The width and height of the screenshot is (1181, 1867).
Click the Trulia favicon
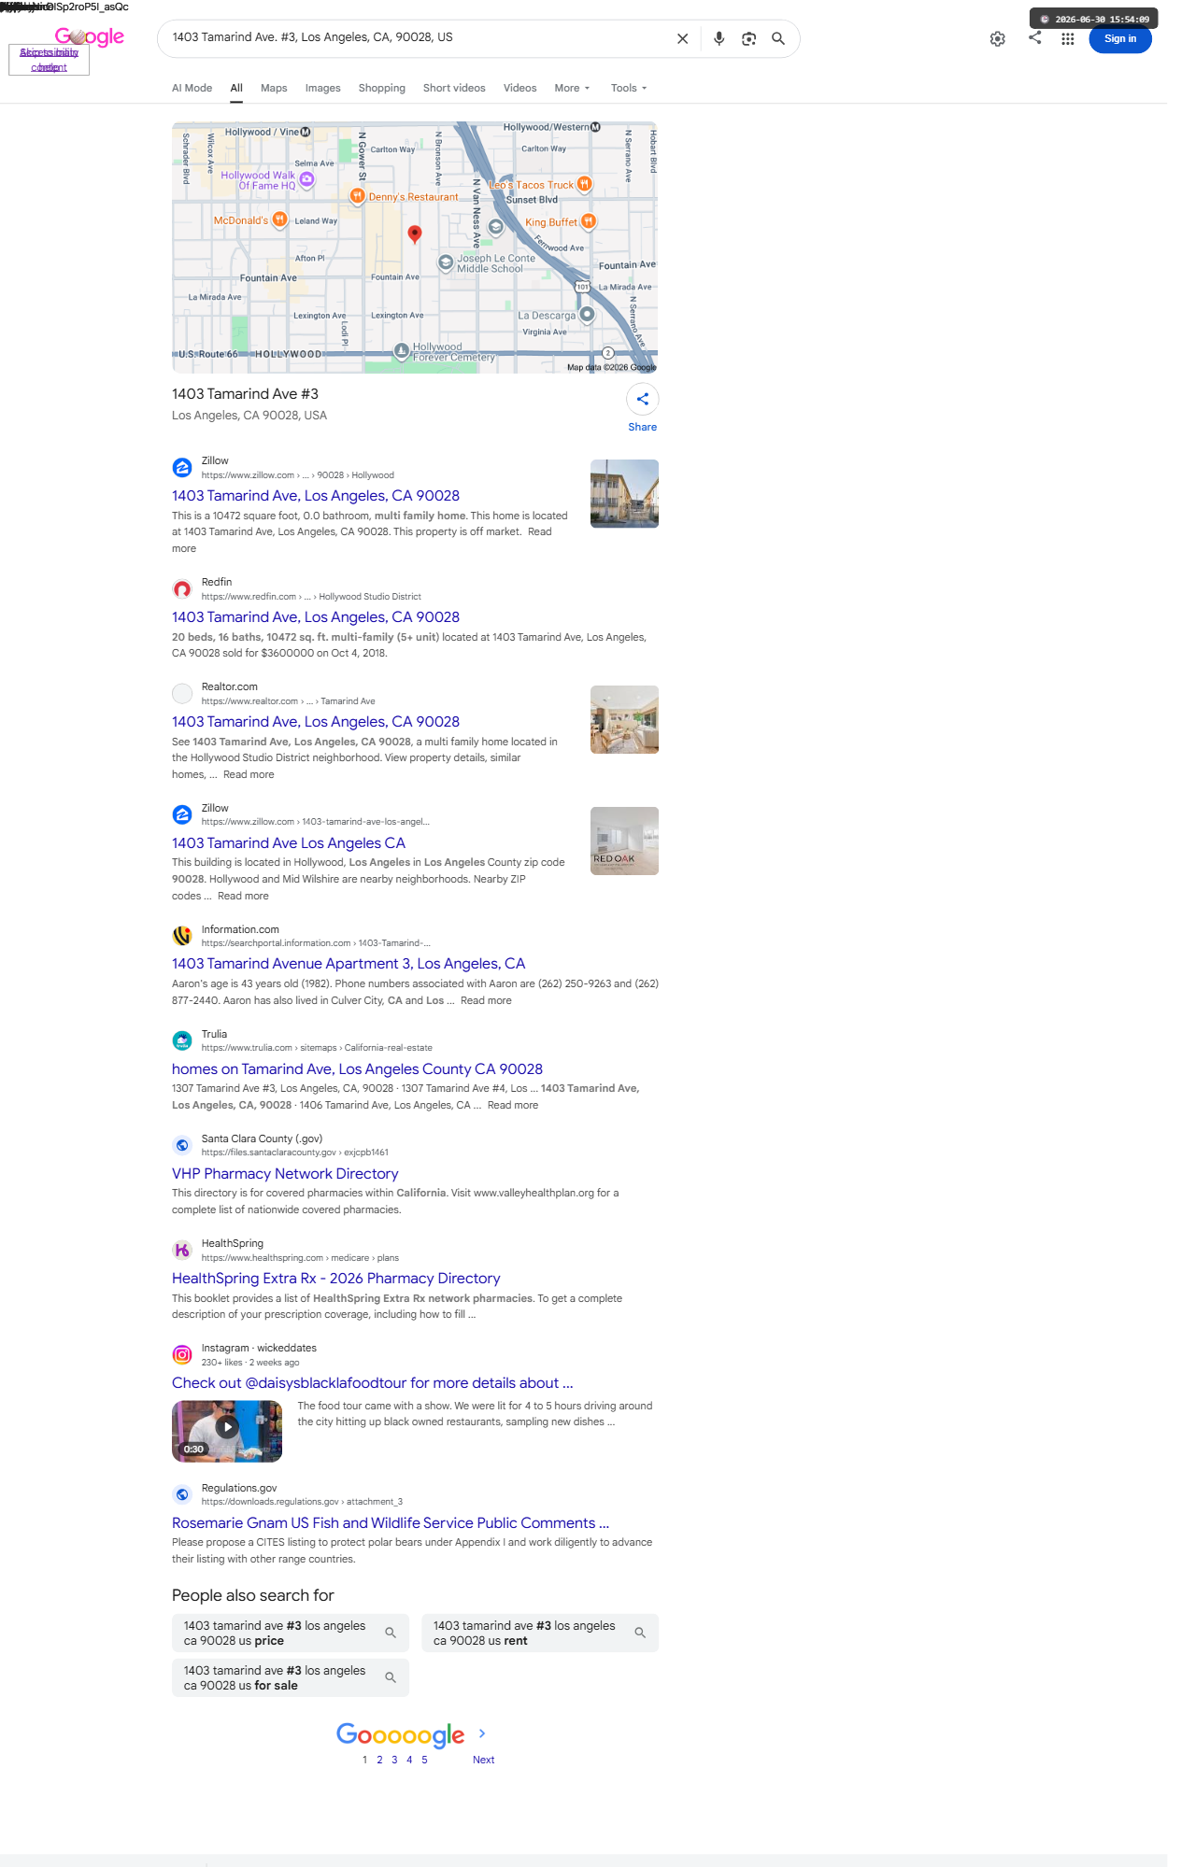tap(182, 1040)
